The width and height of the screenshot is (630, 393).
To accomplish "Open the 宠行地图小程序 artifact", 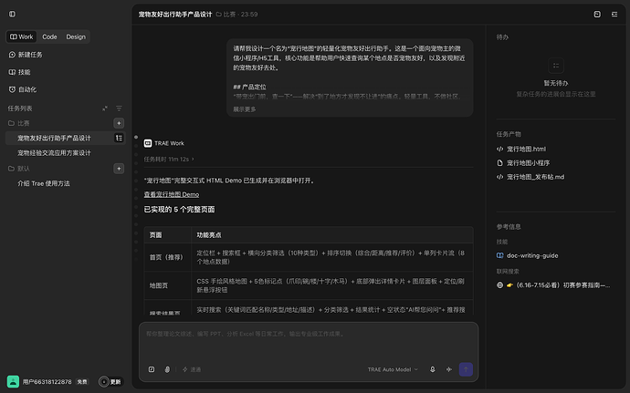I will click(x=528, y=163).
